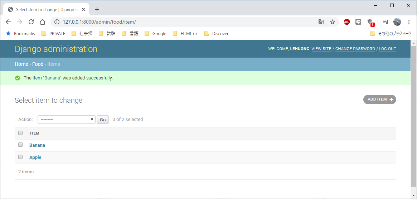Click the '2 items' count text
417x199 pixels.
point(26,171)
